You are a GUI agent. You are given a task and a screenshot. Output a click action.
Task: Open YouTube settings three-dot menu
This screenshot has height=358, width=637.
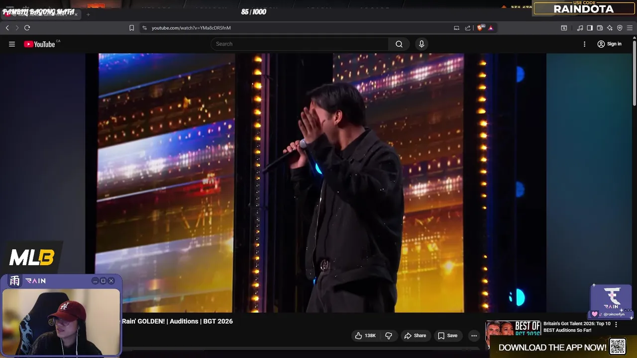(584, 44)
